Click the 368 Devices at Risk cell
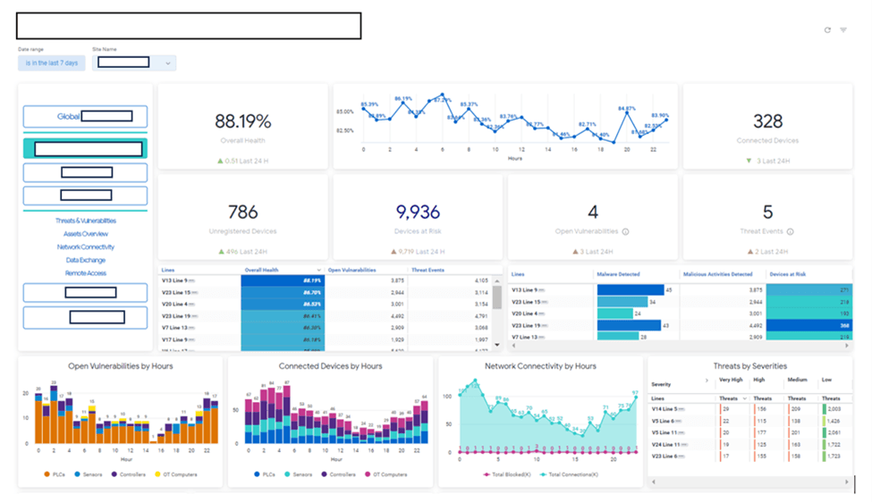Screen dimensions: 872x502 (809, 325)
